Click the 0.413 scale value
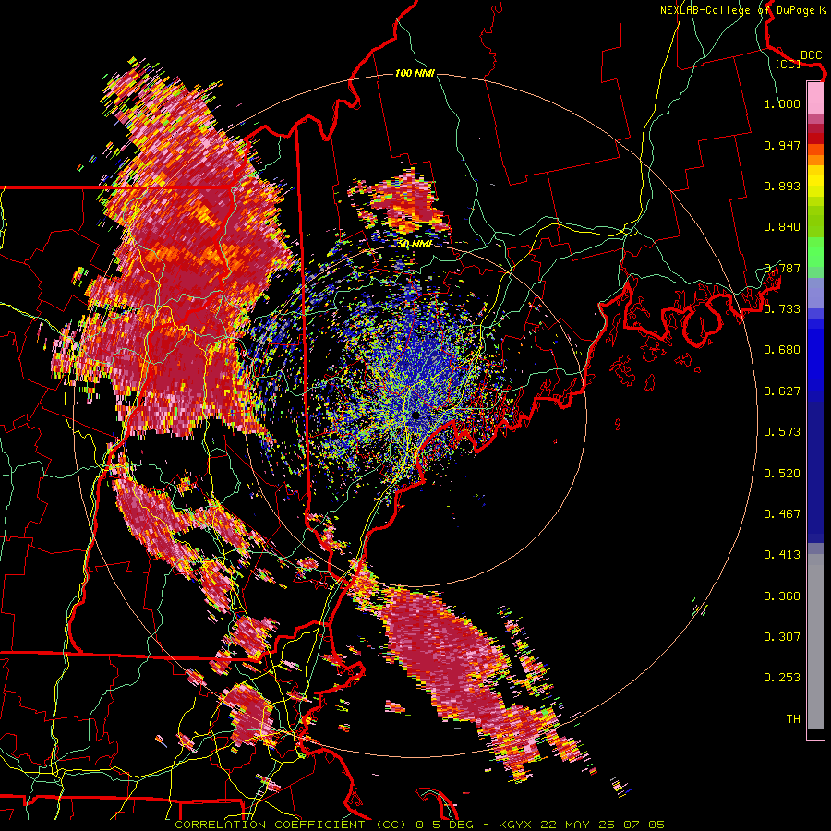 (782, 555)
